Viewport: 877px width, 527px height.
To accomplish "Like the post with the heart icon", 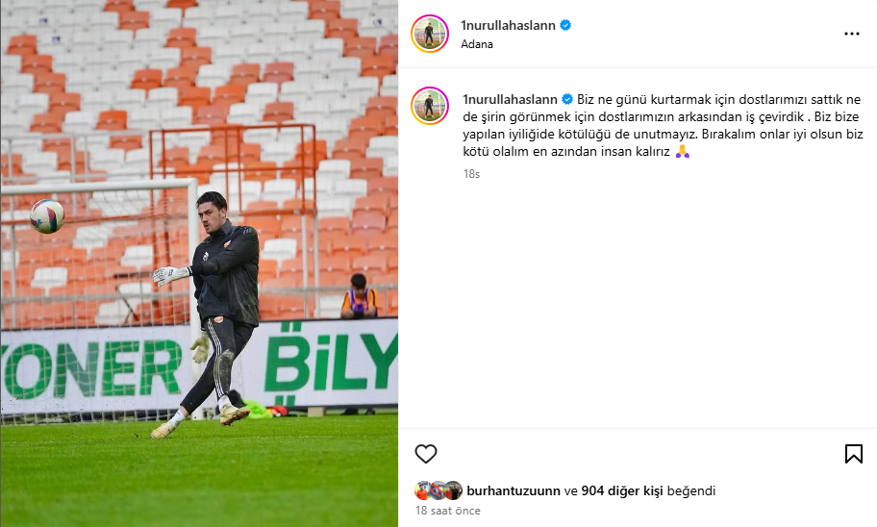I will click(426, 454).
